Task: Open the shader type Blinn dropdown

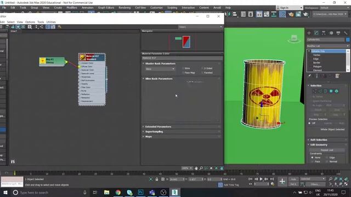Action: point(160,69)
